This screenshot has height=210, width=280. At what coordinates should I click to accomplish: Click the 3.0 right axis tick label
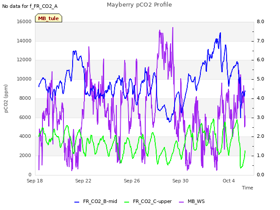(260, 117)
